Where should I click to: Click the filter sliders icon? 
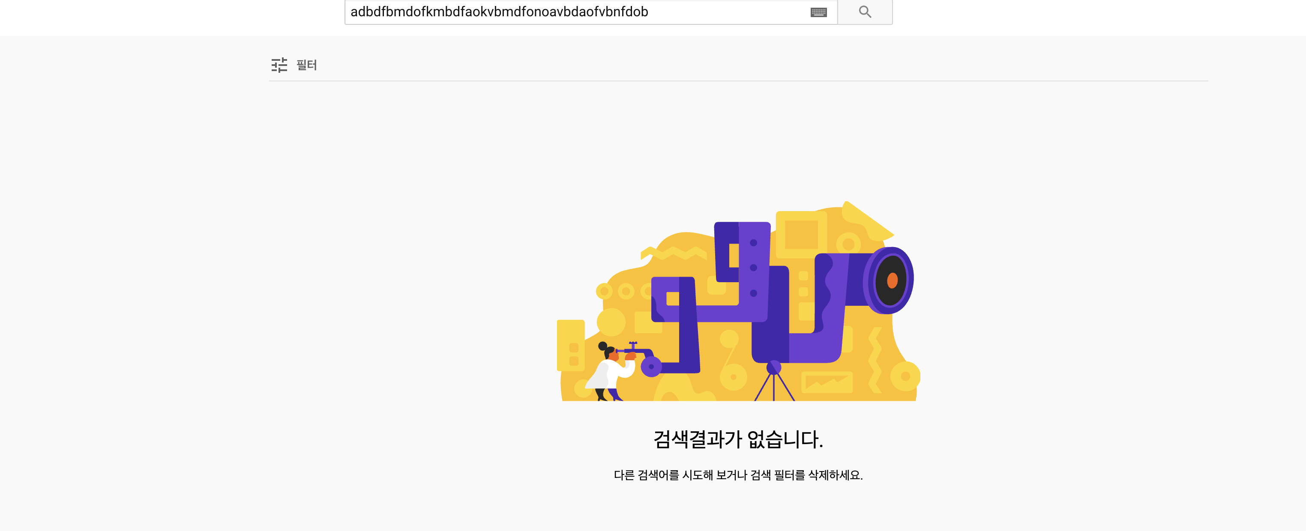(x=279, y=65)
